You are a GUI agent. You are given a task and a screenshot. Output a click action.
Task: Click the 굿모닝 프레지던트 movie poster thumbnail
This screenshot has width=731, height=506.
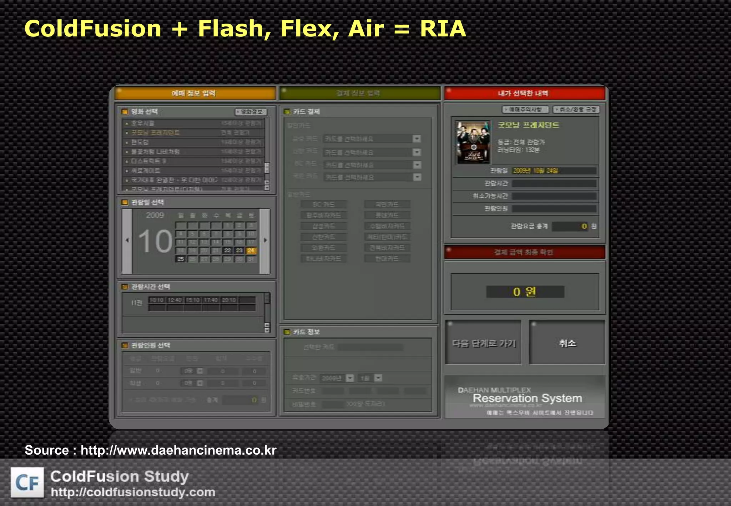pos(473,142)
